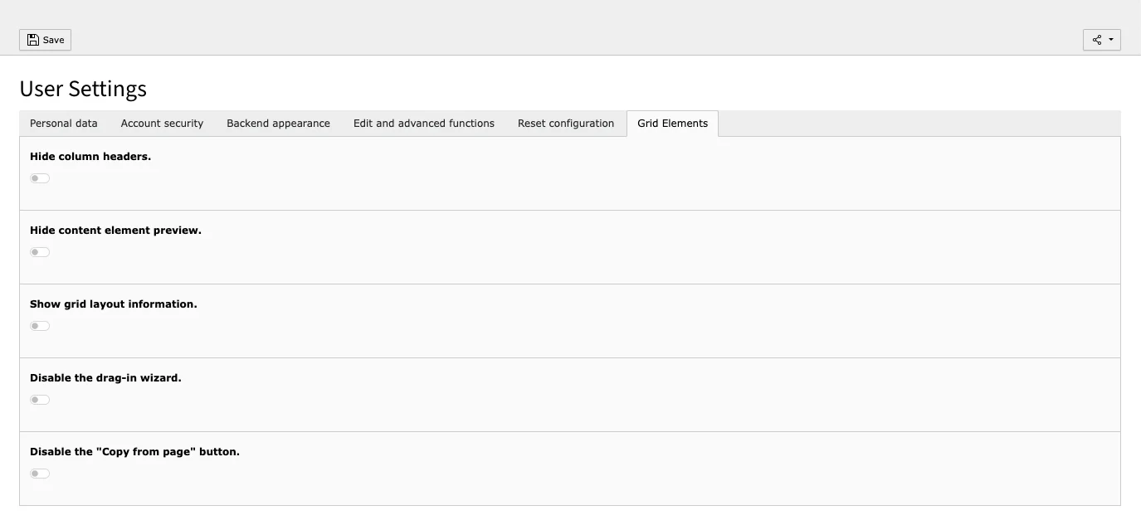Click the "Hide column headers" setting label
The width and height of the screenshot is (1141, 515).
tap(90, 156)
